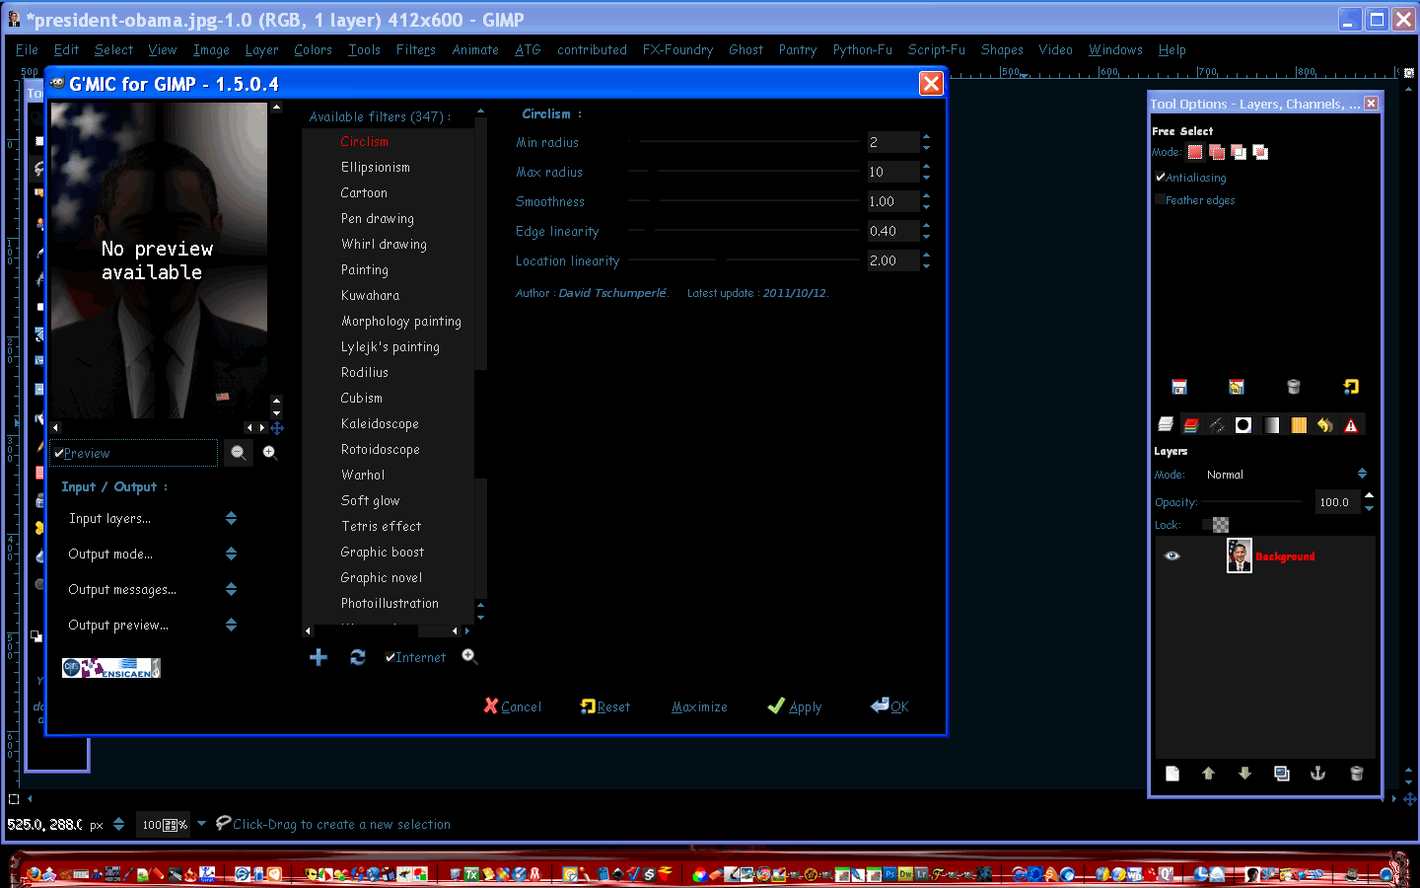
Task: Select the Warhol filter in list
Action: tap(363, 475)
